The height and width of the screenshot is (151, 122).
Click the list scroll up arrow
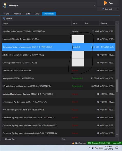pos(117,23)
